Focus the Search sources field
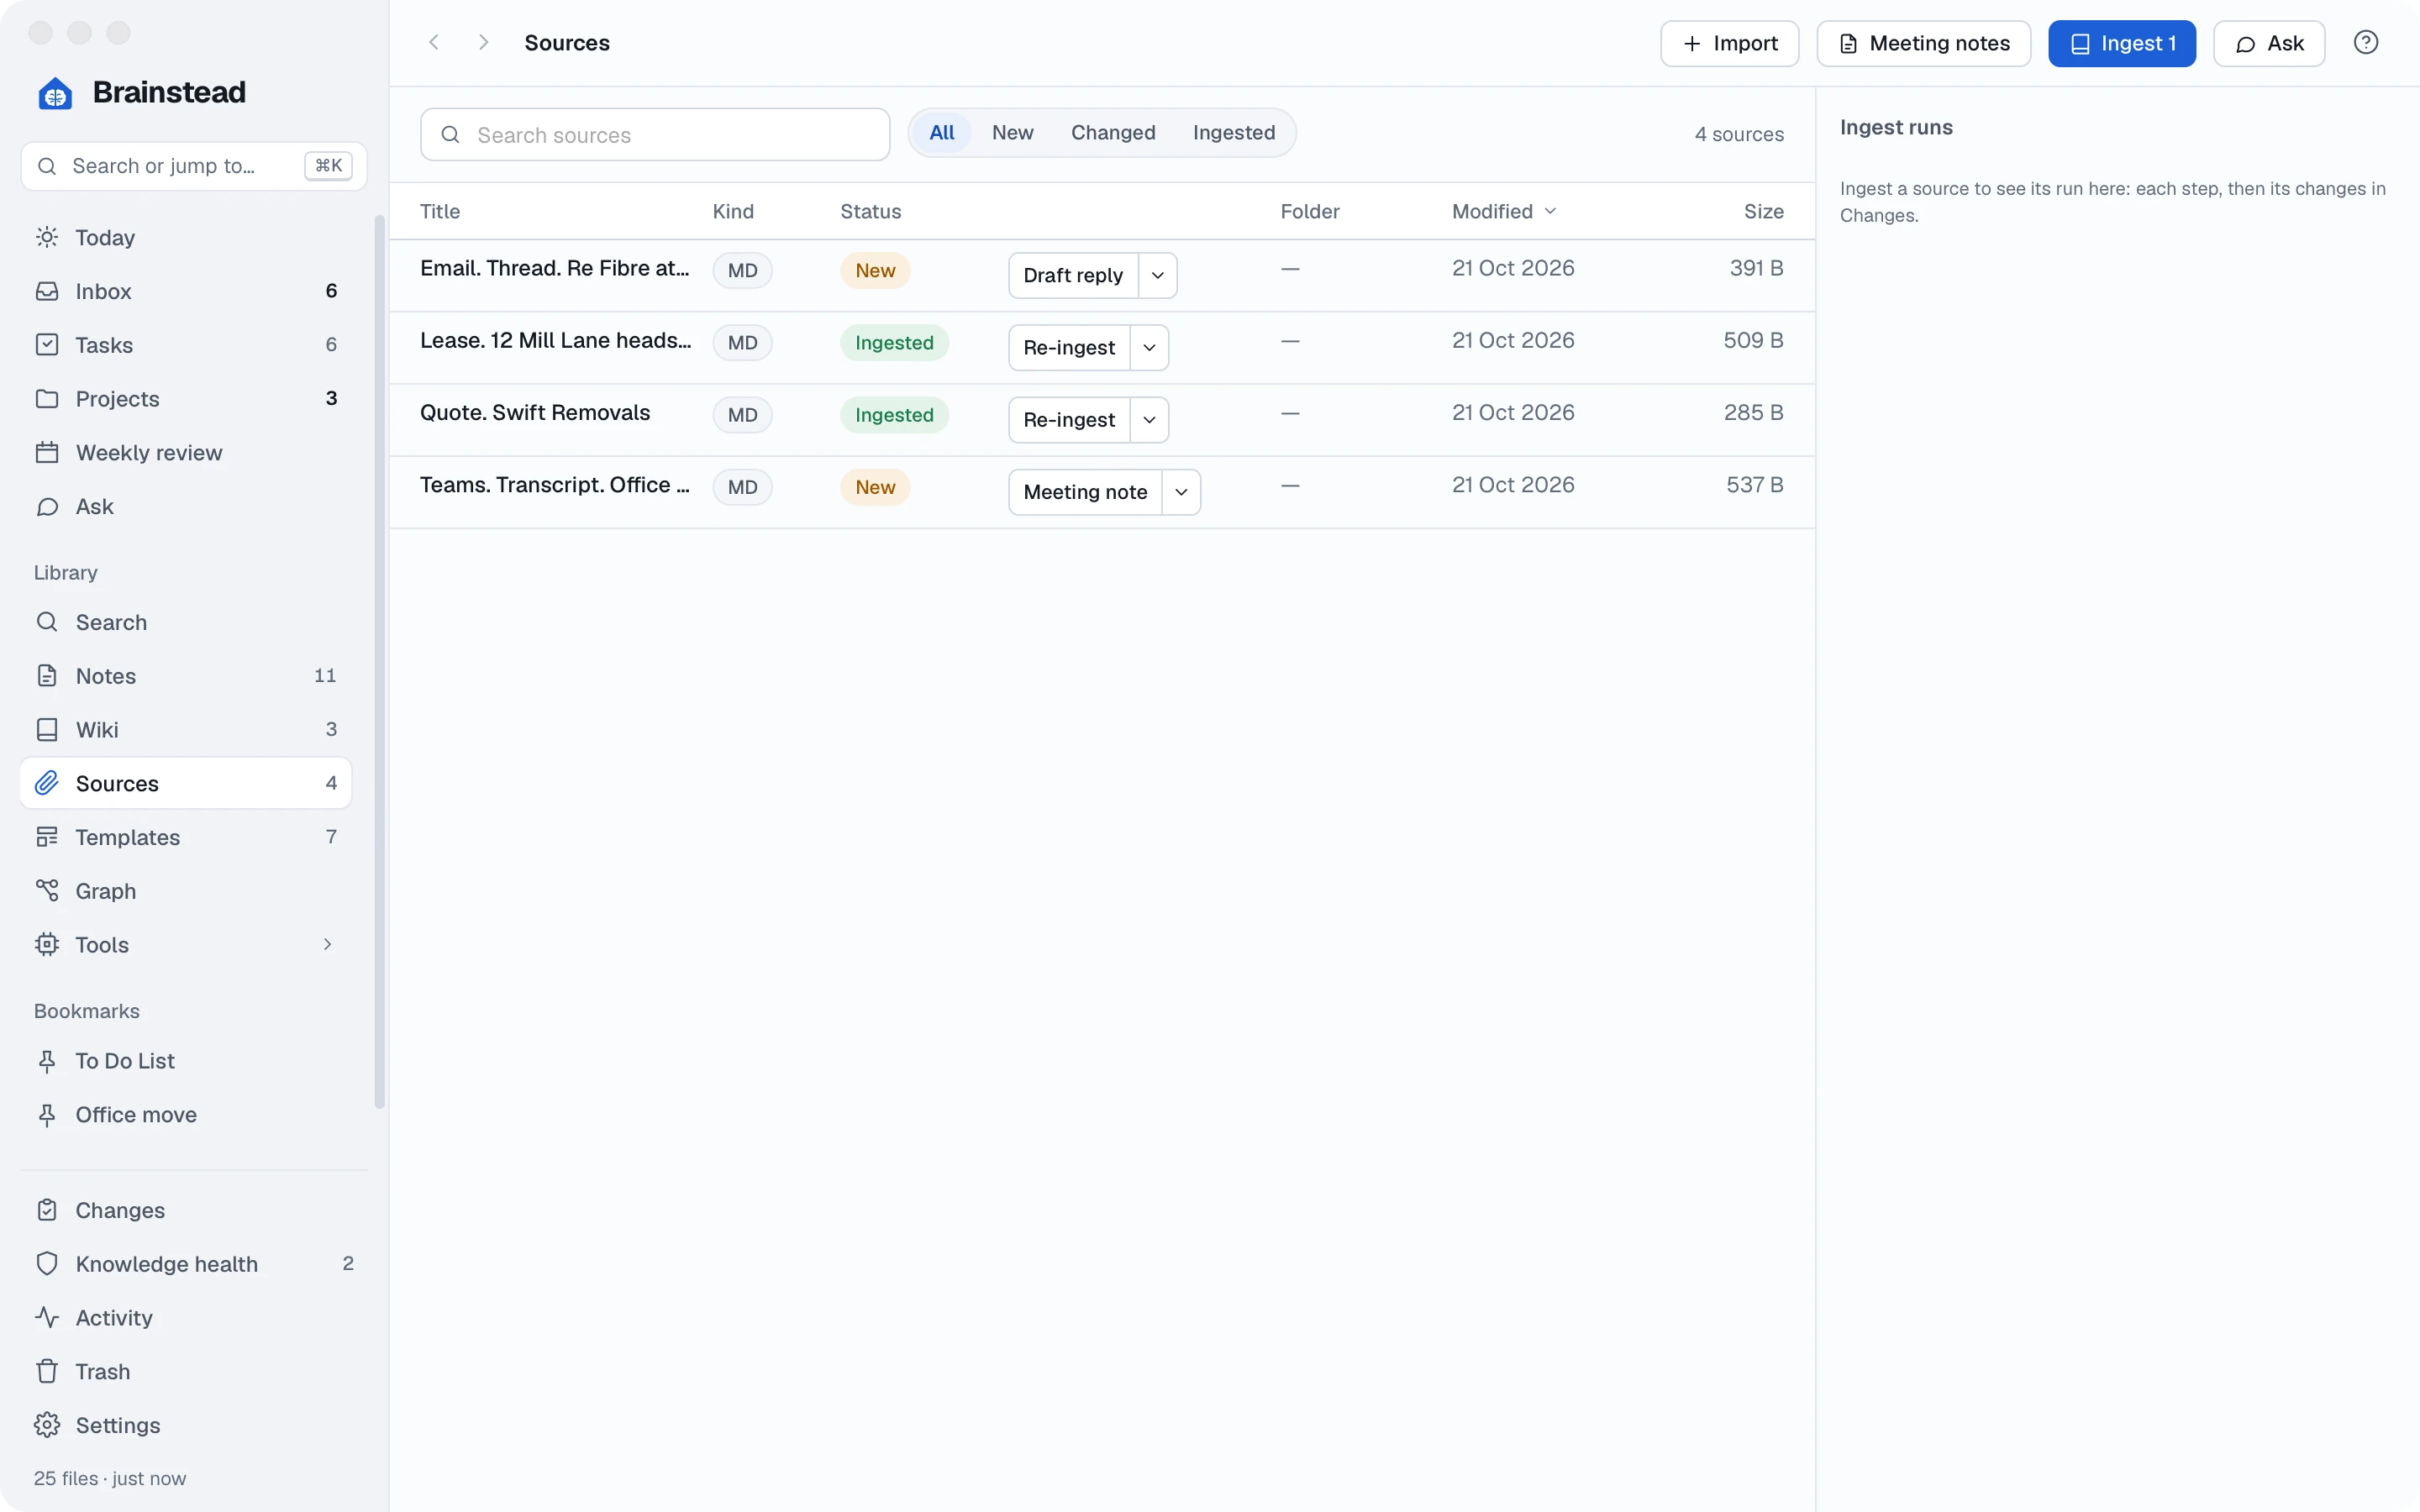Image resolution: width=2420 pixels, height=1512 pixels. coord(655,135)
